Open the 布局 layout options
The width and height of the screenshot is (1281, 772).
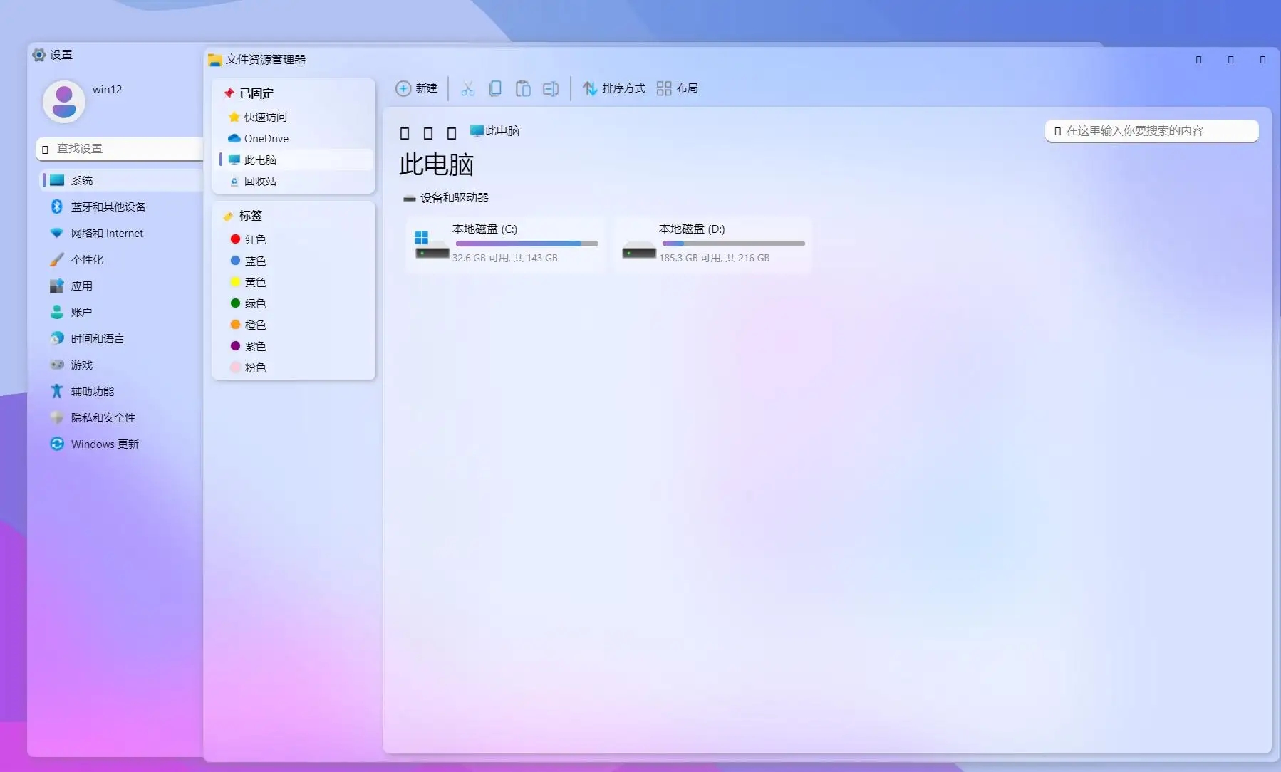pos(676,88)
